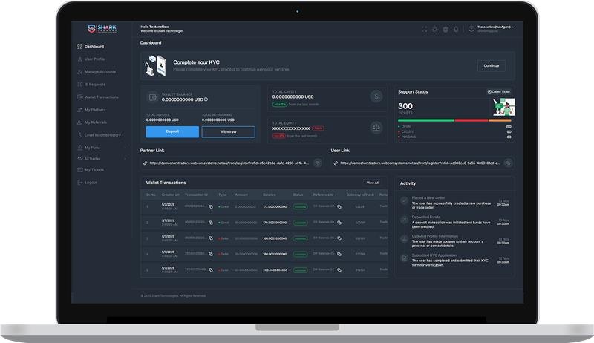The width and height of the screenshot is (594, 343).
Task: Click the user avatar icon in header
Action: click(x=471, y=29)
